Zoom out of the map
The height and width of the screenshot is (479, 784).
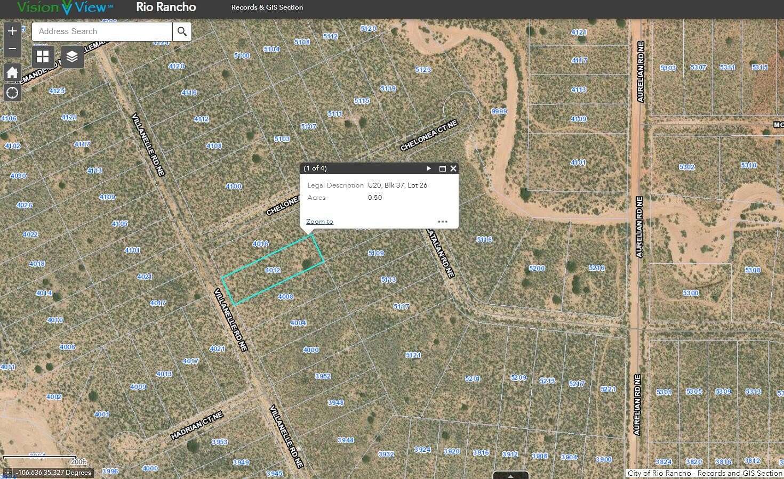[x=12, y=48]
